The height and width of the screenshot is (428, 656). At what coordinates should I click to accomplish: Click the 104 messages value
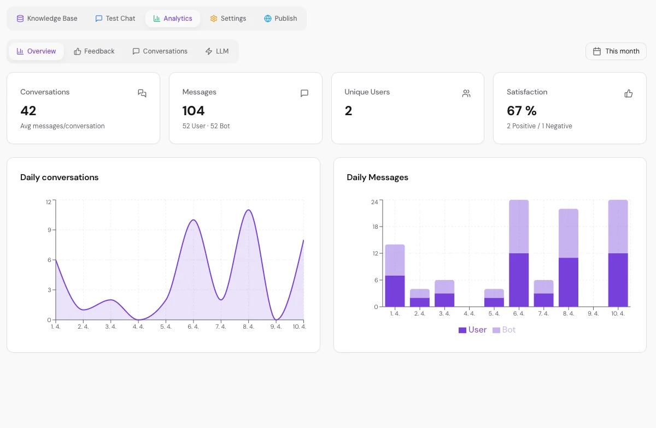point(194,111)
